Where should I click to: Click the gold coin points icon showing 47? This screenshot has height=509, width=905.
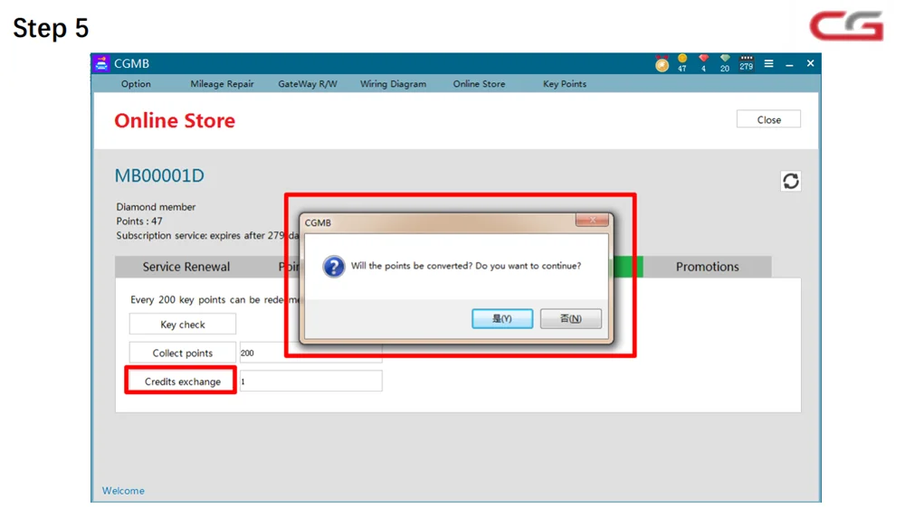click(x=682, y=62)
